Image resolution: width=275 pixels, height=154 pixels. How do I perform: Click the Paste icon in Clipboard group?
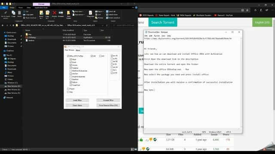pyautogui.click(x=19, y=14)
